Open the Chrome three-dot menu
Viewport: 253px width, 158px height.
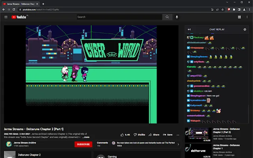(x=249, y=9)
